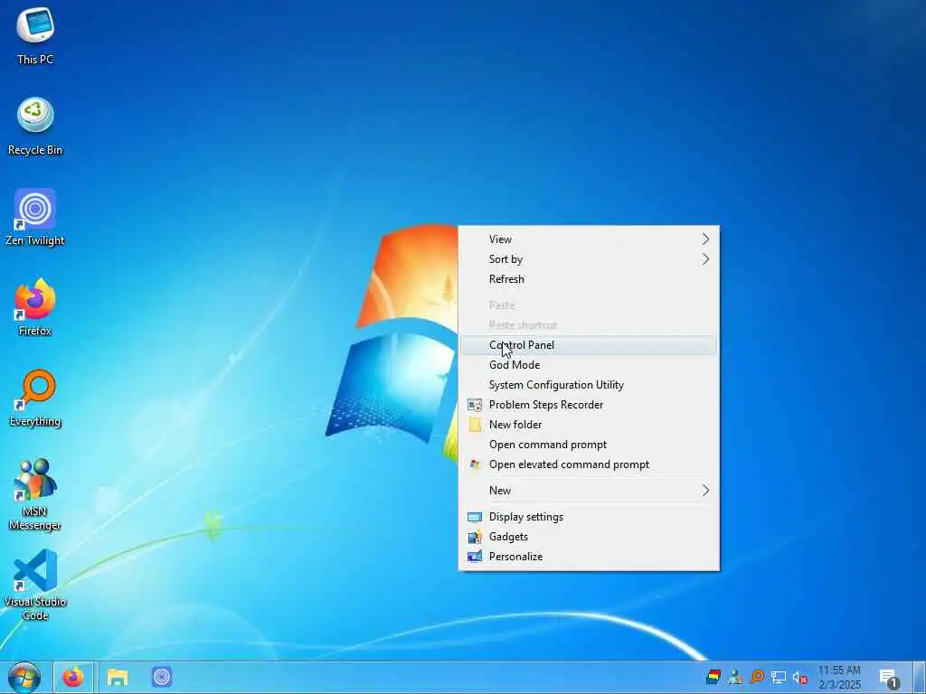Select the Zen Twilight desktop shortcut
The image size is (926, 694).
click(35, 217)
